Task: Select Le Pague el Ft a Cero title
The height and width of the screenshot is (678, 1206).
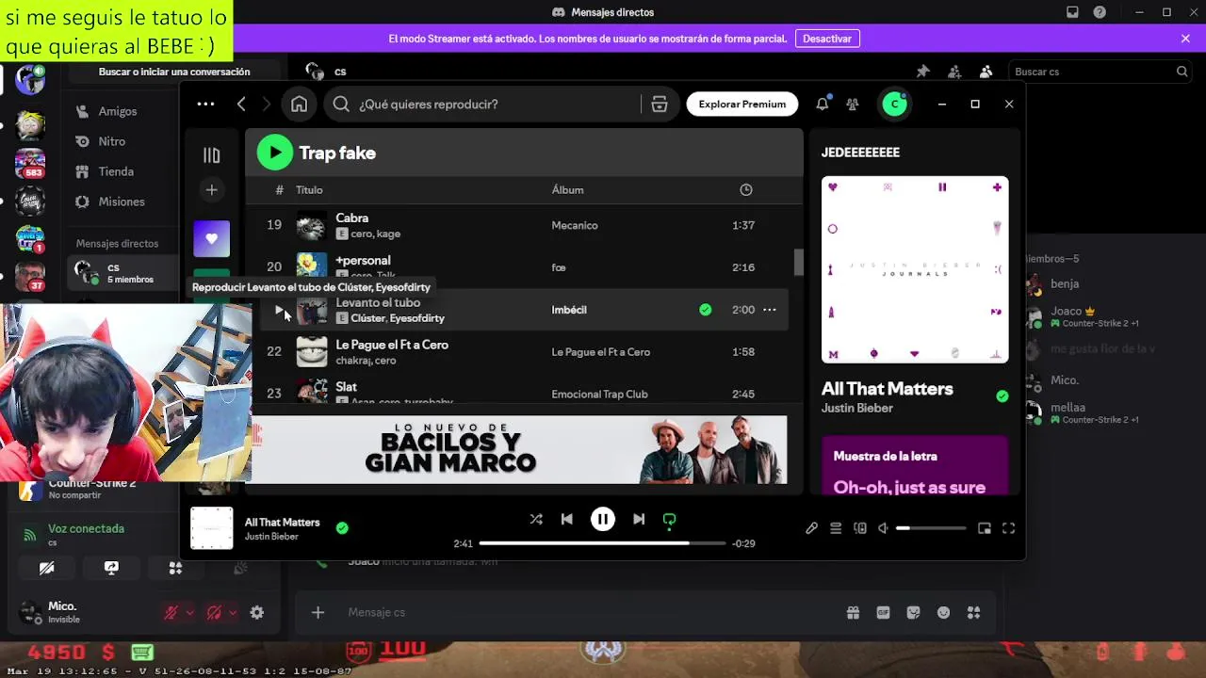Action: tap(392, 345)
